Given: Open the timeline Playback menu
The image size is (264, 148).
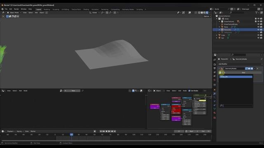Looking at the screenshot, I should [11, 132].
